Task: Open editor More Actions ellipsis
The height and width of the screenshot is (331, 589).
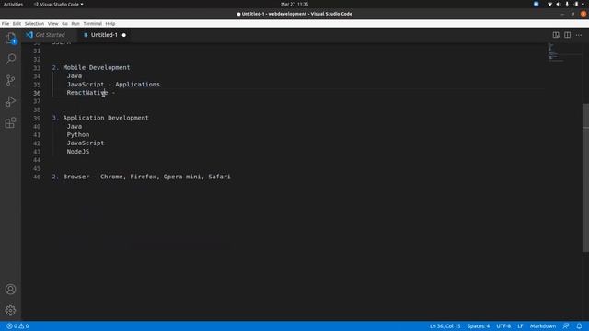Action: click(x=579, y=35)
